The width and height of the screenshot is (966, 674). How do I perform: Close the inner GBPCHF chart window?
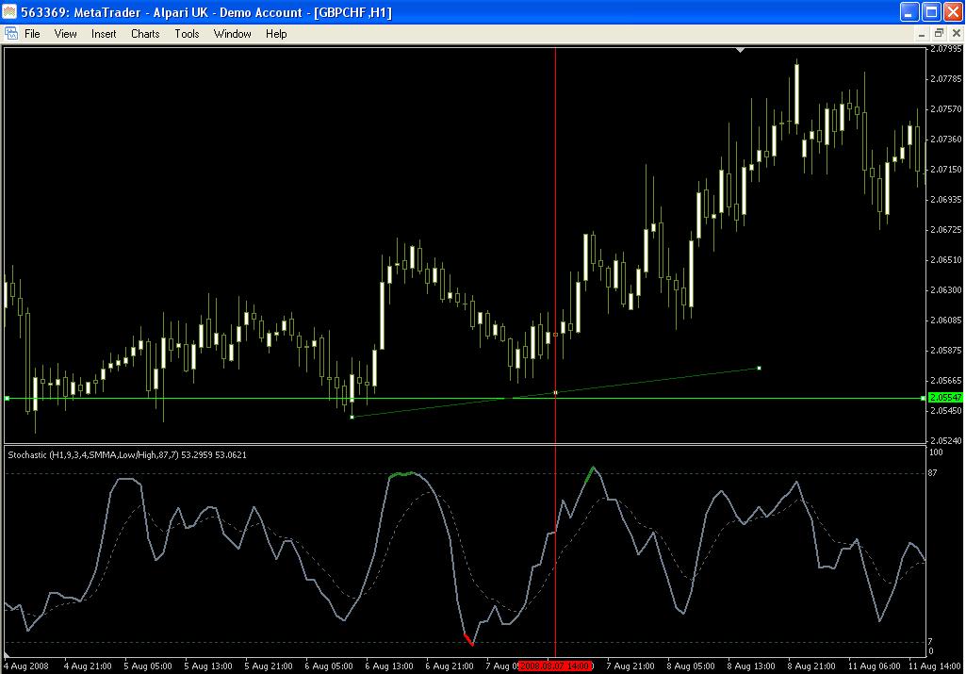click(x=954, y=34)
